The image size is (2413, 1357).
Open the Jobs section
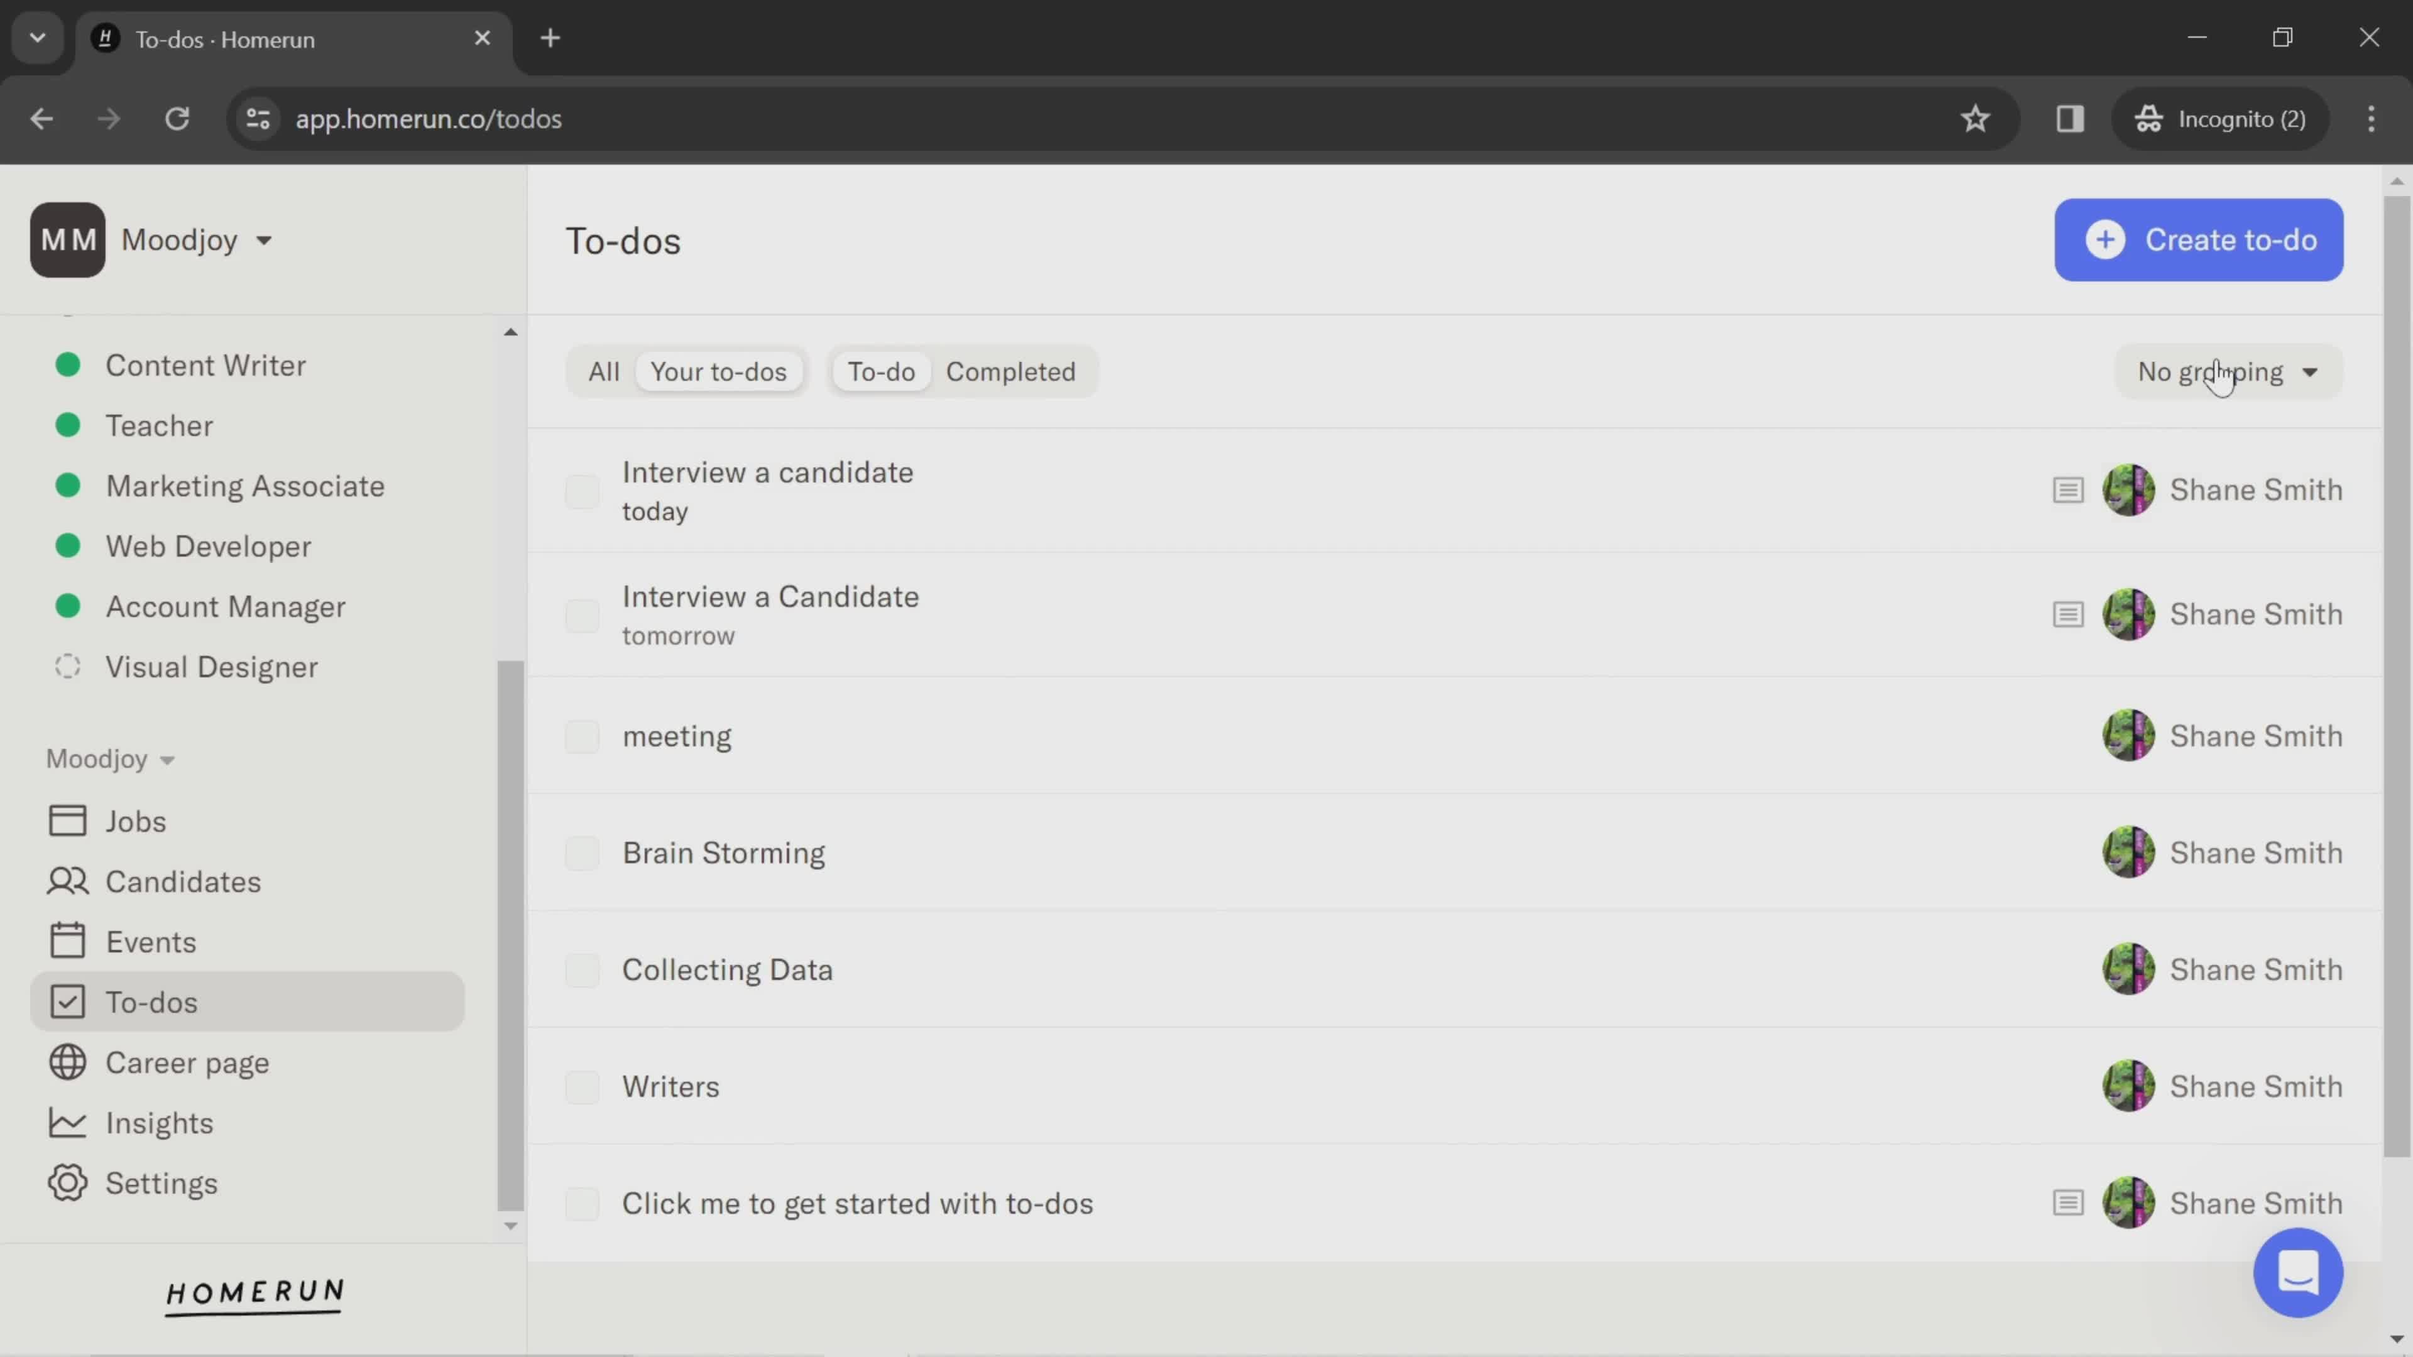click(x=134, y=820)
